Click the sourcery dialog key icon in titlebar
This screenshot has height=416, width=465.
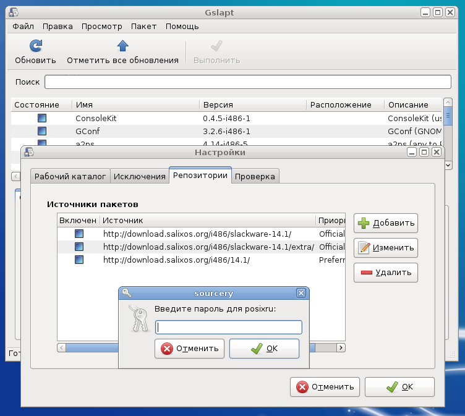tap(127, 292)
